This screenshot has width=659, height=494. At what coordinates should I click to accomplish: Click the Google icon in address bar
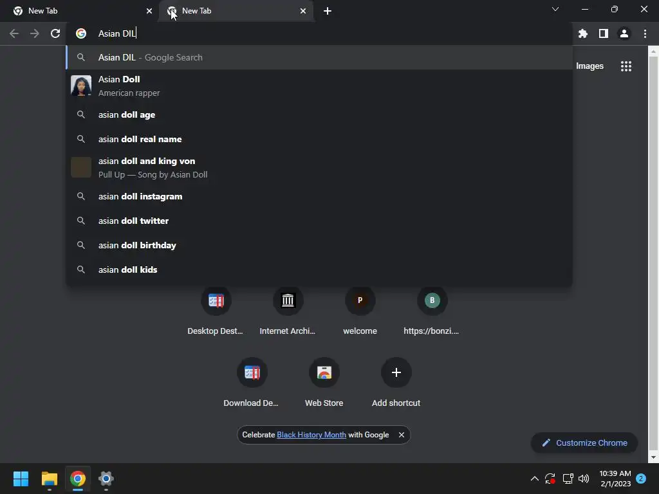(81, 33)
